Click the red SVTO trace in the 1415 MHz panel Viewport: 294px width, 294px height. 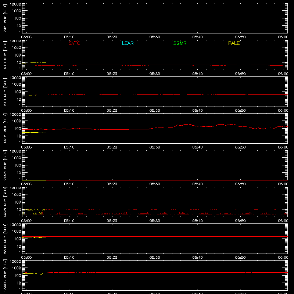(155, 128)
